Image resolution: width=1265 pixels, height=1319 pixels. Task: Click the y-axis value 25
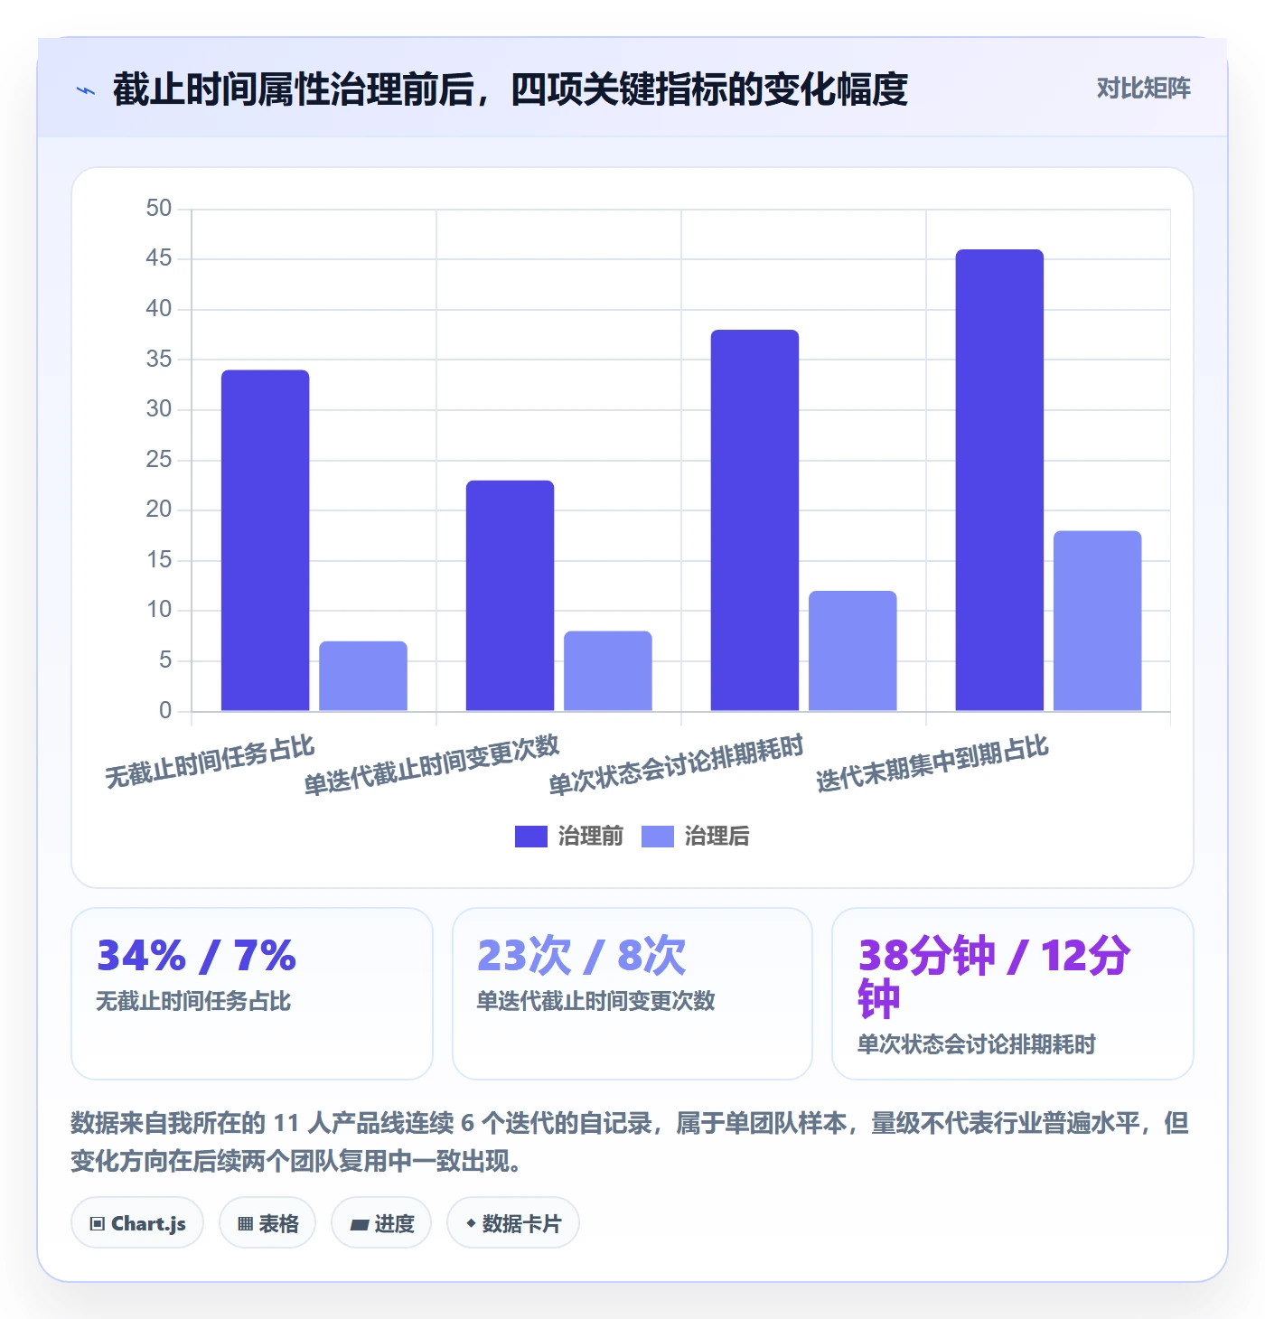(159, 460)
